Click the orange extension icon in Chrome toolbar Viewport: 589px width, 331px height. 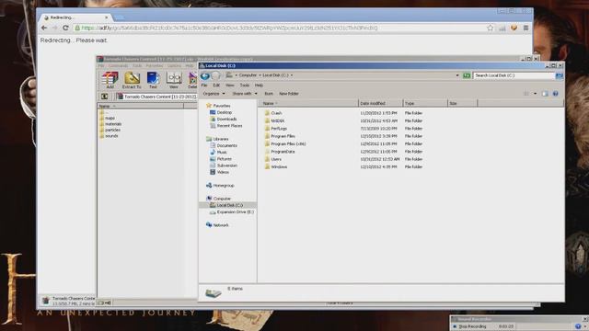point(514,28)
